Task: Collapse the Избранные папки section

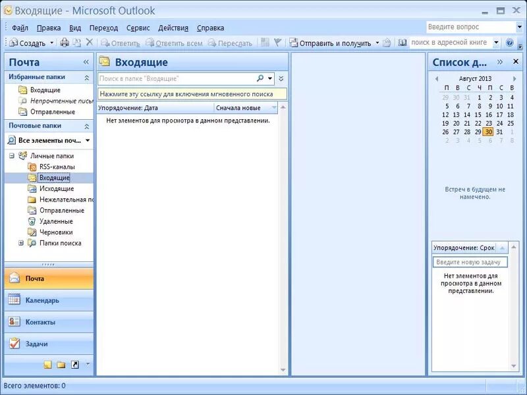Action: click(87, 78)
